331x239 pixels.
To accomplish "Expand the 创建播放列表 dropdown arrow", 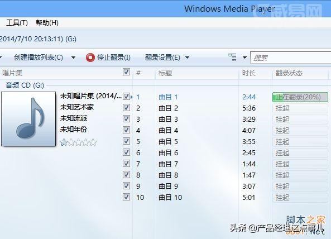I will 73,58.
